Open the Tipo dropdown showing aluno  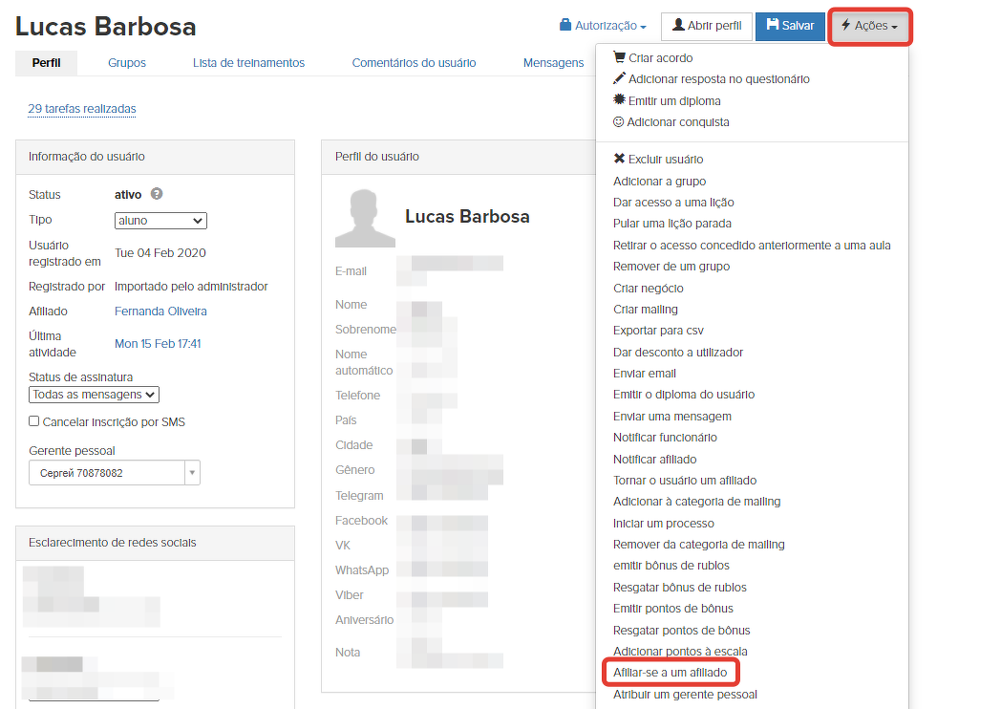(x=160, y=221)
